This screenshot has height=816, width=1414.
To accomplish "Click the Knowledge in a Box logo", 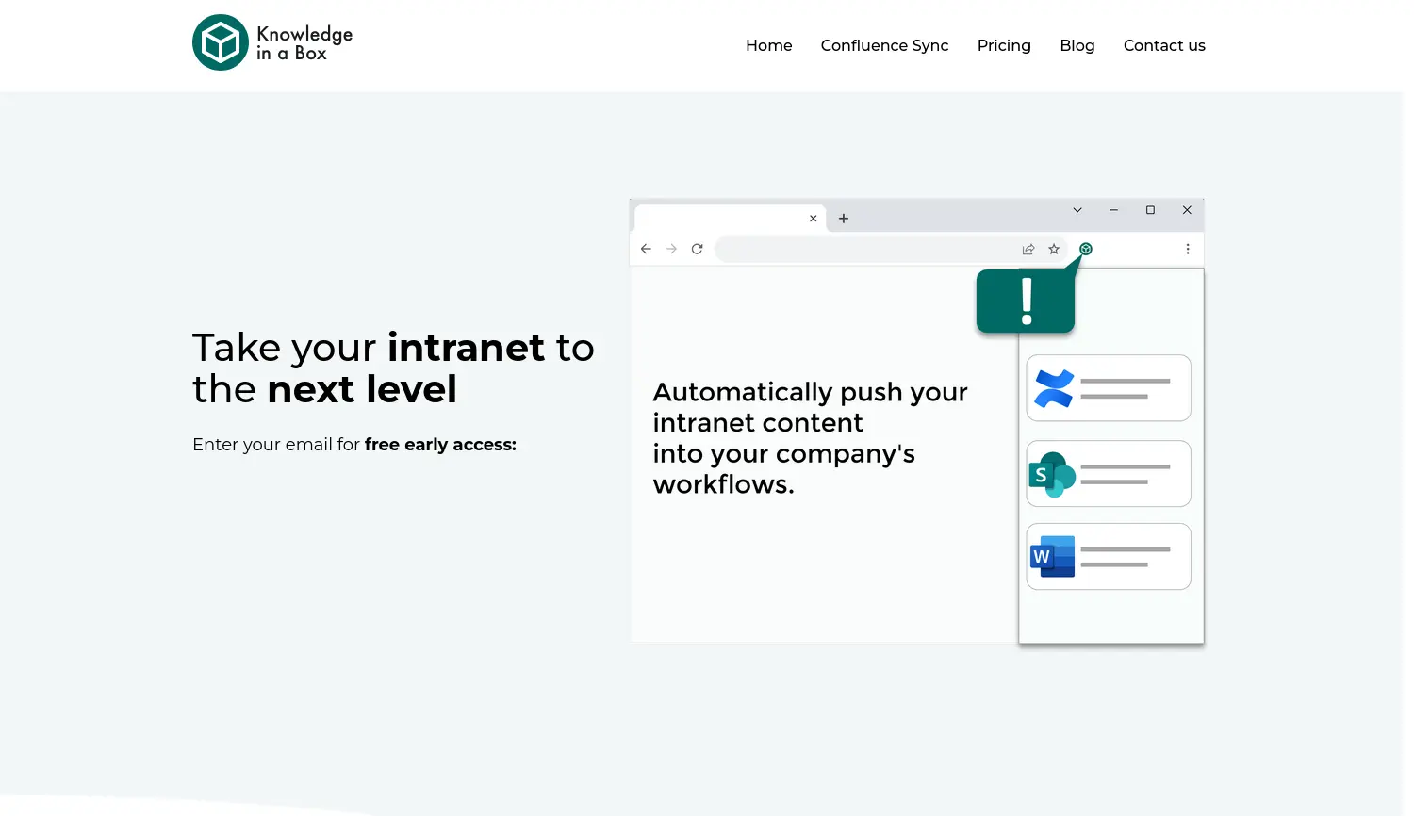I will coord(271,41).
